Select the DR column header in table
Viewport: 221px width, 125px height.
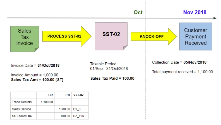pyautogui.click(x=50, y=95)
